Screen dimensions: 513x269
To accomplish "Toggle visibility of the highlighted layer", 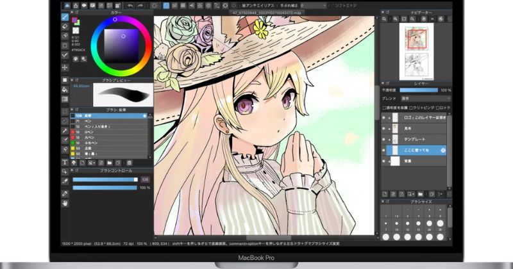I will pos(383,151).
